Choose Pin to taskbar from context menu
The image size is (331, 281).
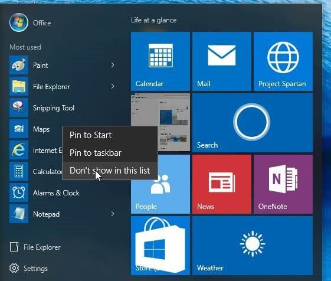(110, 153)
